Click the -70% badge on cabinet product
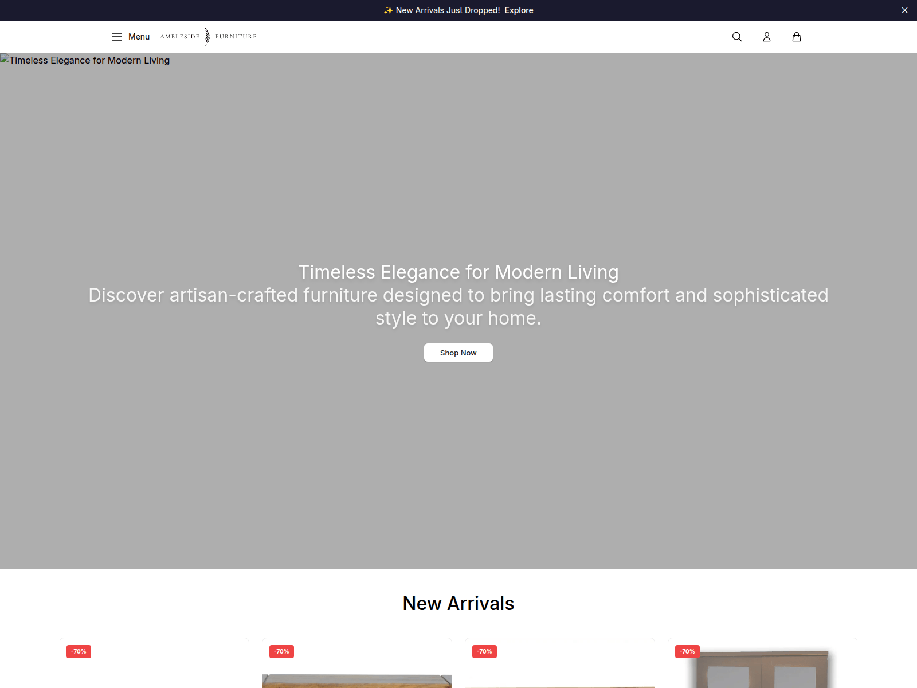The image size is (917, 688). pyautogui.click(x=687, y=651)
